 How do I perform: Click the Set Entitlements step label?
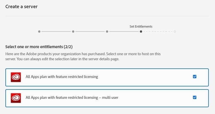pyautogui.click(x=141, y=26)
